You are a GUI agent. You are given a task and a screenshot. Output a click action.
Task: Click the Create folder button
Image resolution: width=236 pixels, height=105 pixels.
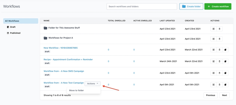pyautogui.click(x=191, y=7)
